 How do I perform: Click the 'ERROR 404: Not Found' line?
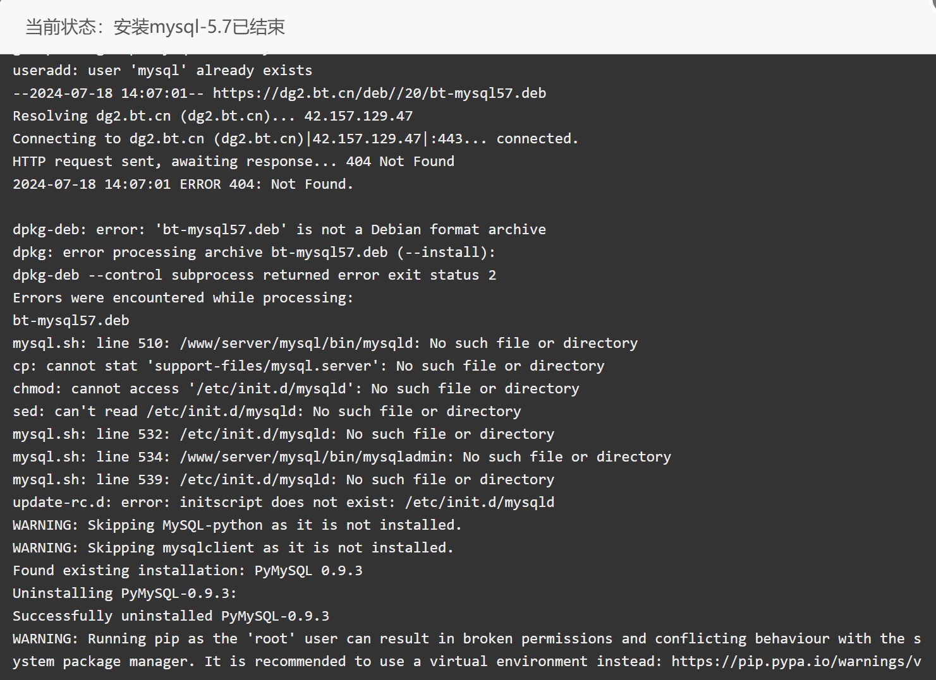pyautogui.click(x=183, y=184)
